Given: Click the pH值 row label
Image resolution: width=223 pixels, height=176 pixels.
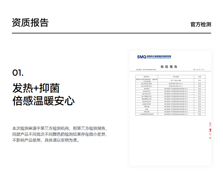Looking at the screenshot, I should point(147,109).
